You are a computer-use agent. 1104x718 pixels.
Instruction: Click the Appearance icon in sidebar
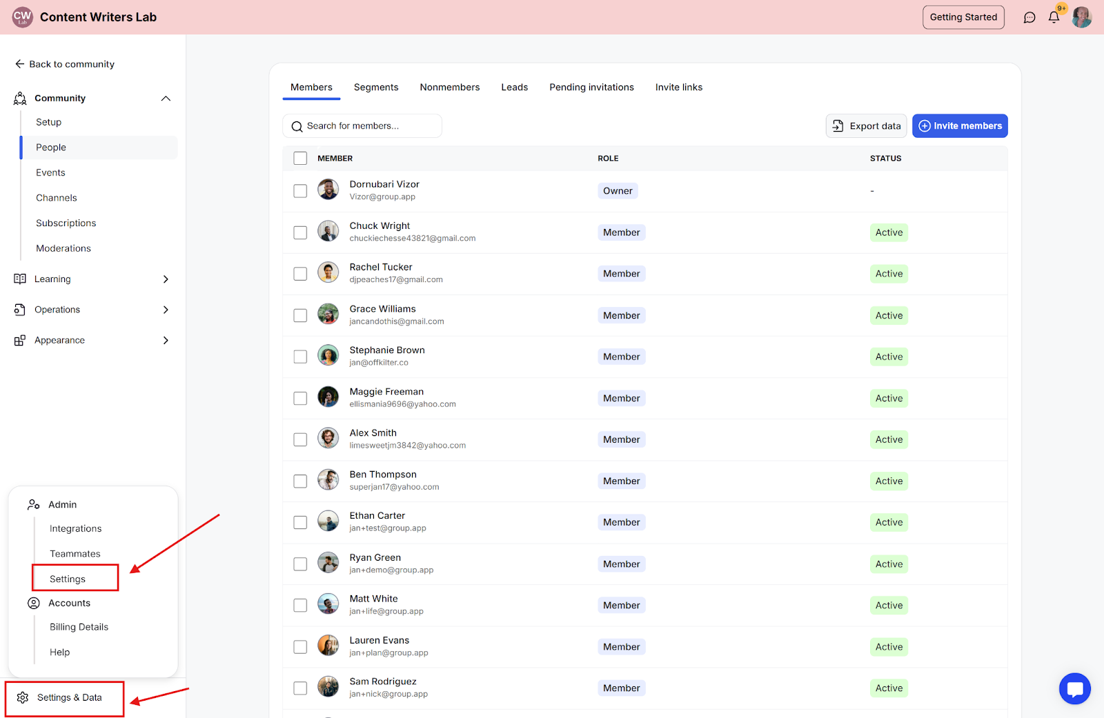point(20,341)
